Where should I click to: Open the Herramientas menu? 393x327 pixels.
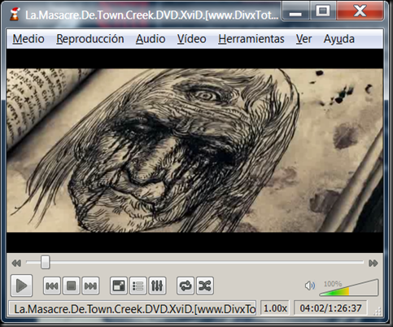[x=251, y=39]
